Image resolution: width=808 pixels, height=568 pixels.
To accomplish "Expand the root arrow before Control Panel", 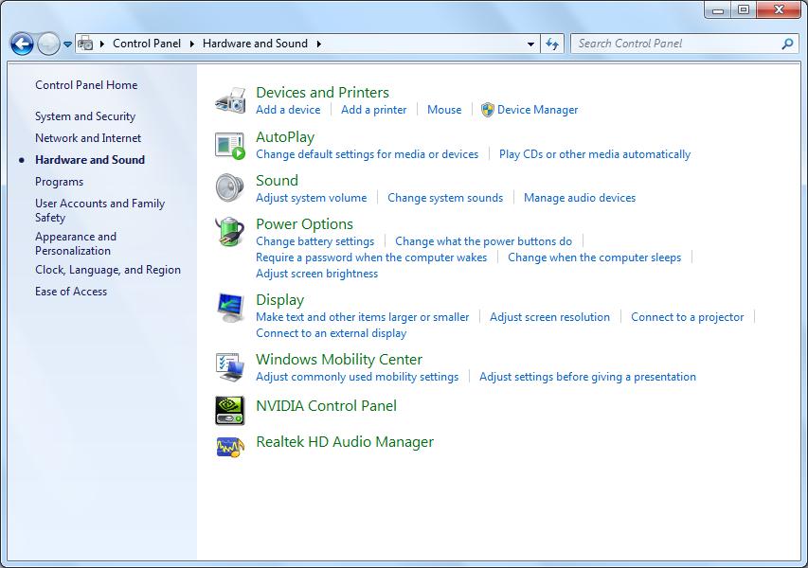I will coord(102,44).
